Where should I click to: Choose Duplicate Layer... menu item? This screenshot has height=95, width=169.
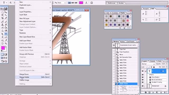click(x=34, y=5)
